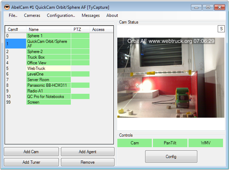This screenshot has width=229, height=170.
Task: Open the File.. menu
Action: 13,15
